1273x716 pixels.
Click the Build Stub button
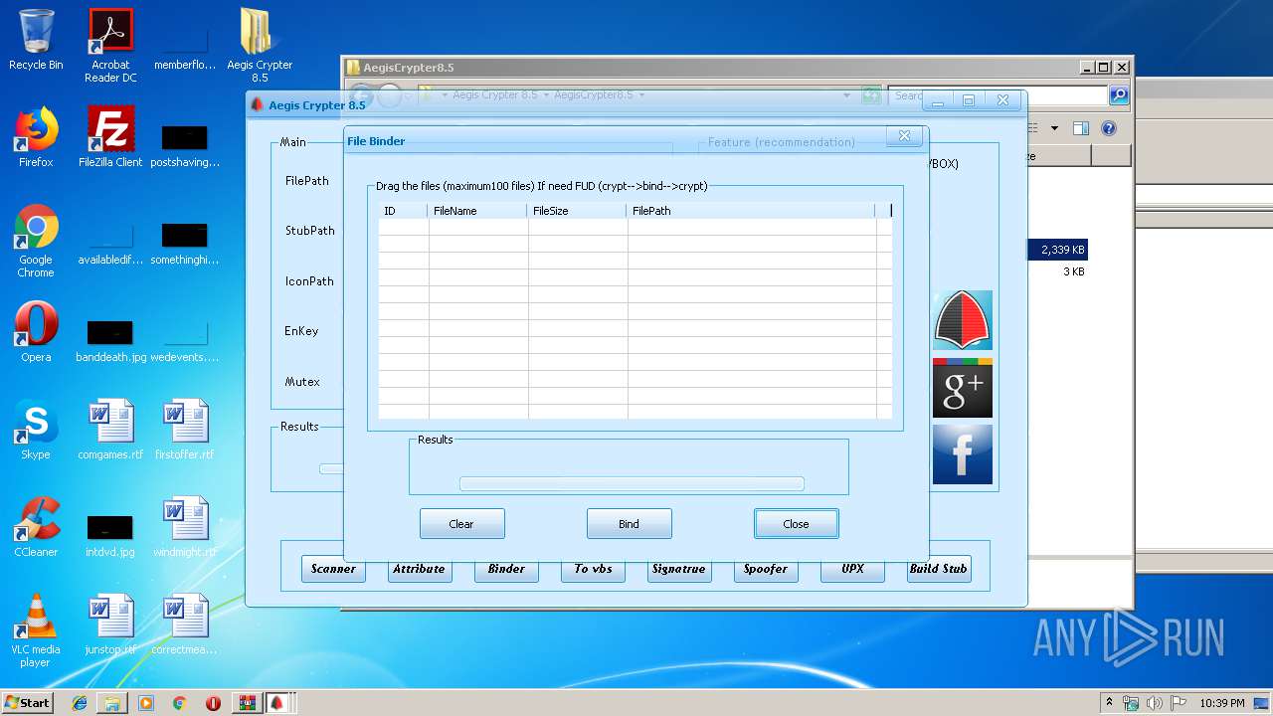939,569
